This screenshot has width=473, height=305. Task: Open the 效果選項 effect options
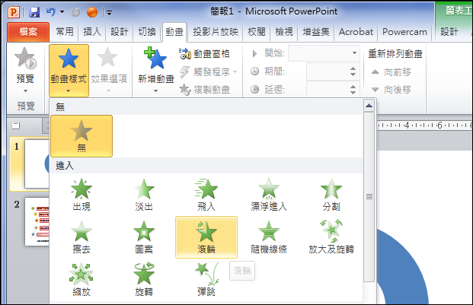pos(109,70)
